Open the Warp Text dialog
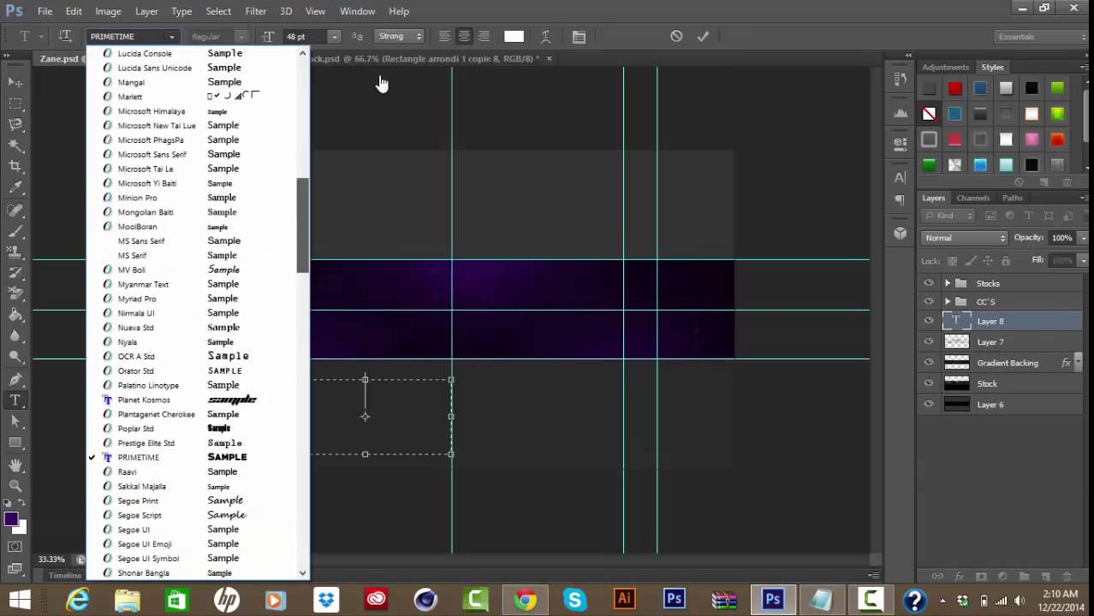Screen dimensions: 1094x616 545,36
